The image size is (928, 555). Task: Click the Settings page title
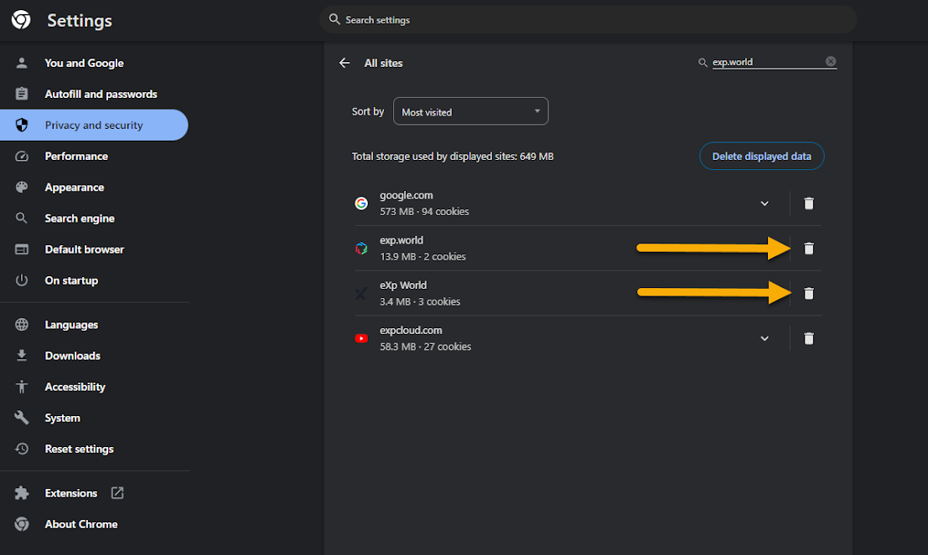tap(80, 21)
